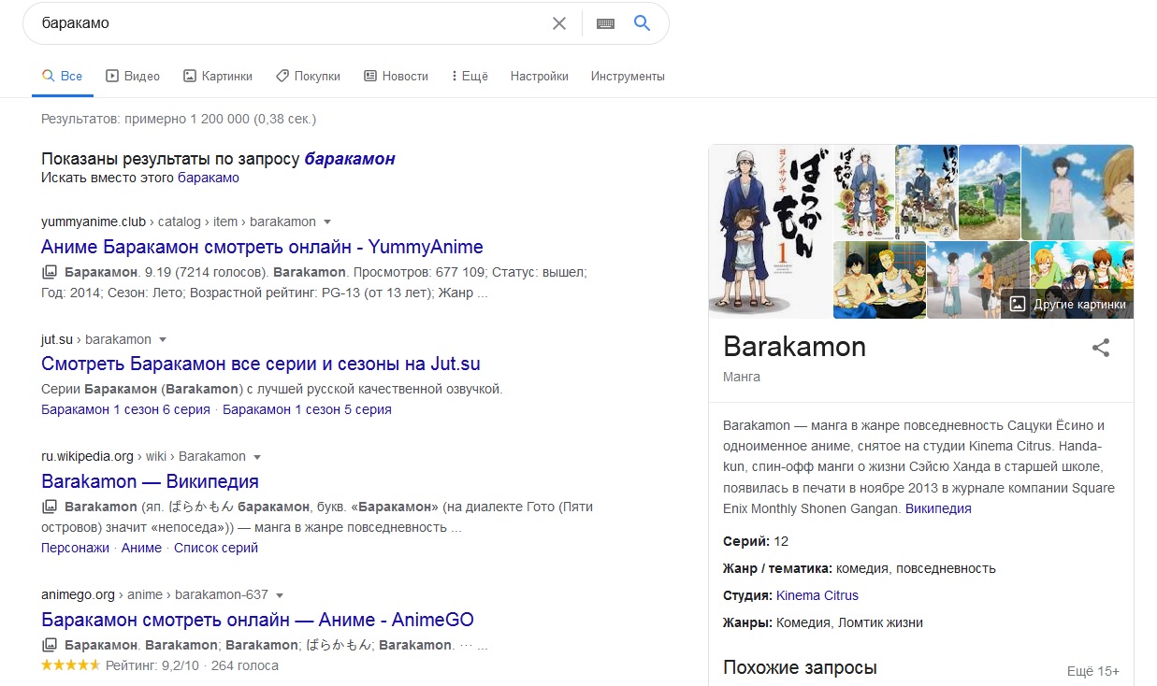The height and width of the screenshot is (686, 1157).
Task: Open Список серий sitelink
Action: coord(216,548)
